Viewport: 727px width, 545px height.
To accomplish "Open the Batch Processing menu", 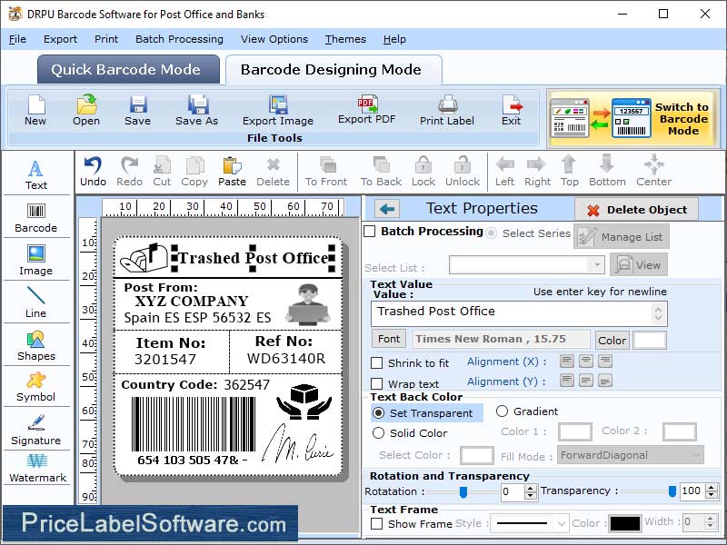I will [179, 39].
